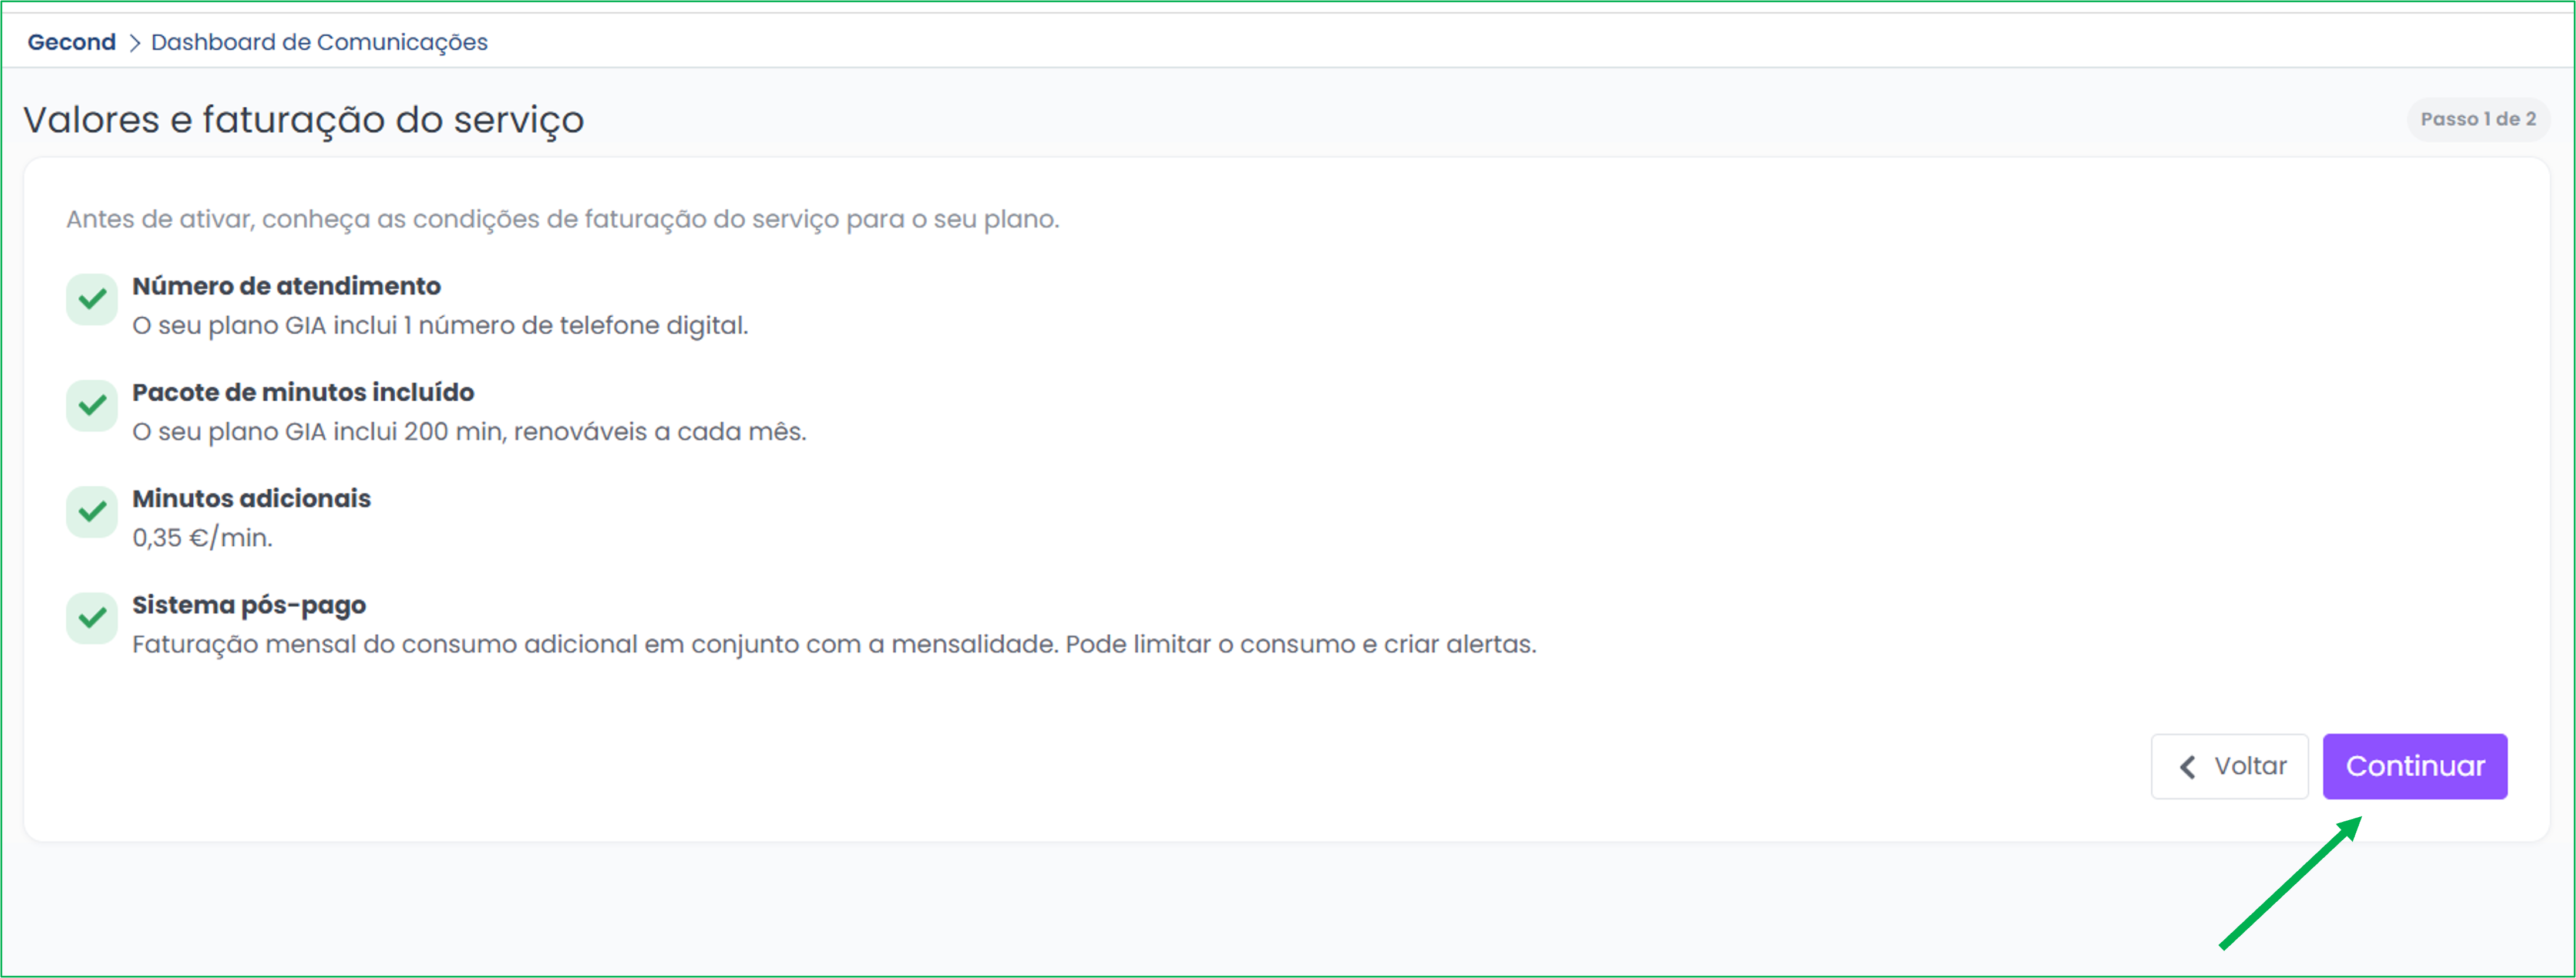Select the Número de atendimento title
The image size is (2576, 978).
click(x=286, y=286)
